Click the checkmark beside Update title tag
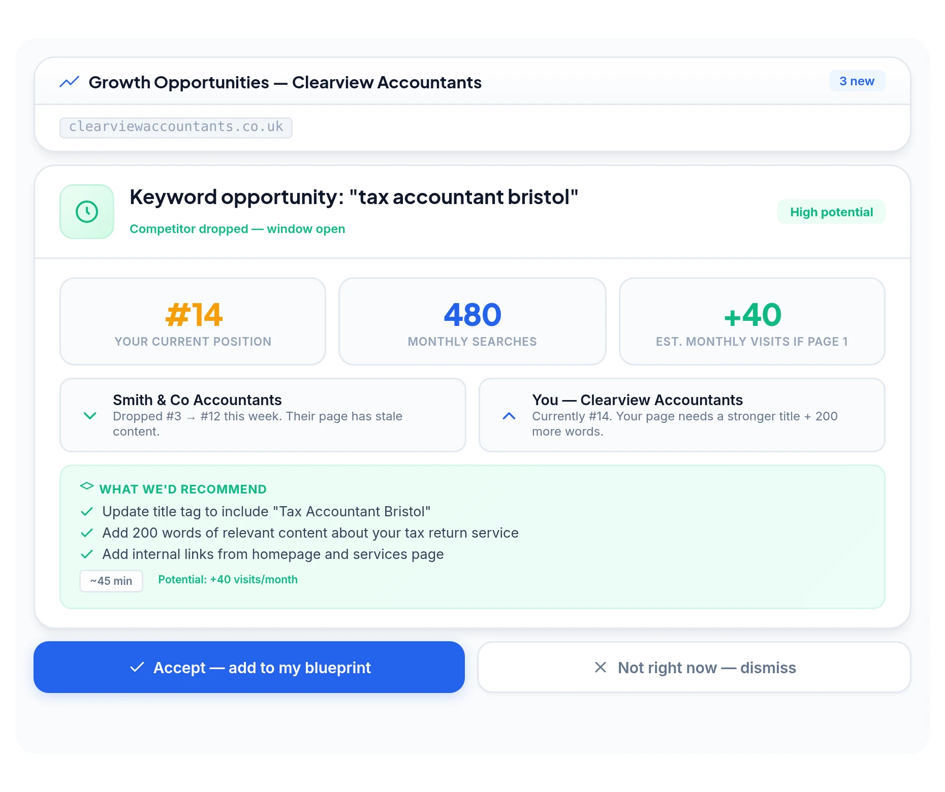The height and width of the screenshot is (792, 945). (87, 511)
